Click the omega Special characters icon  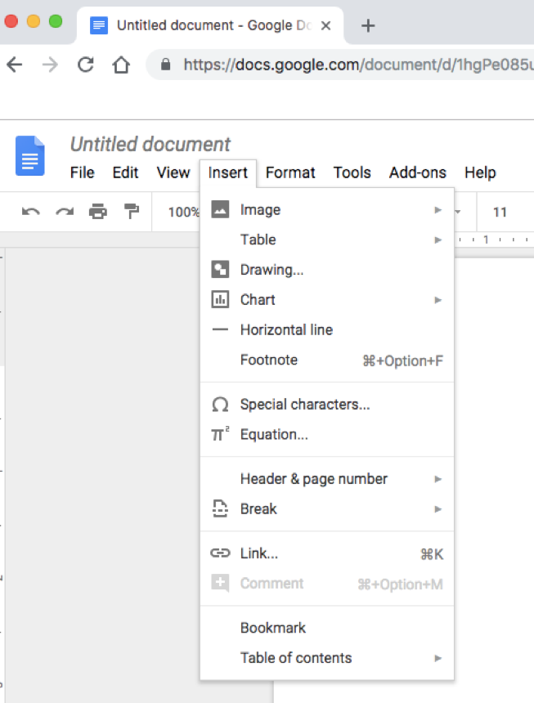220,405
